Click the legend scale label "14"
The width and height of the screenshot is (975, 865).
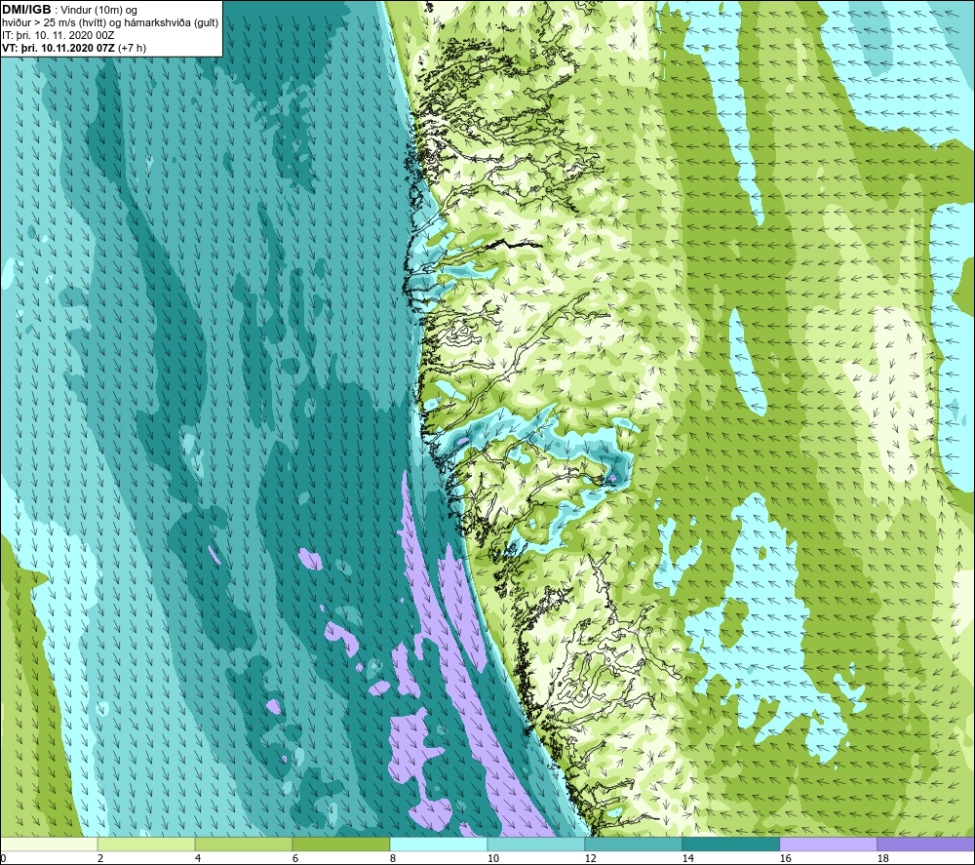click(687, 859)
